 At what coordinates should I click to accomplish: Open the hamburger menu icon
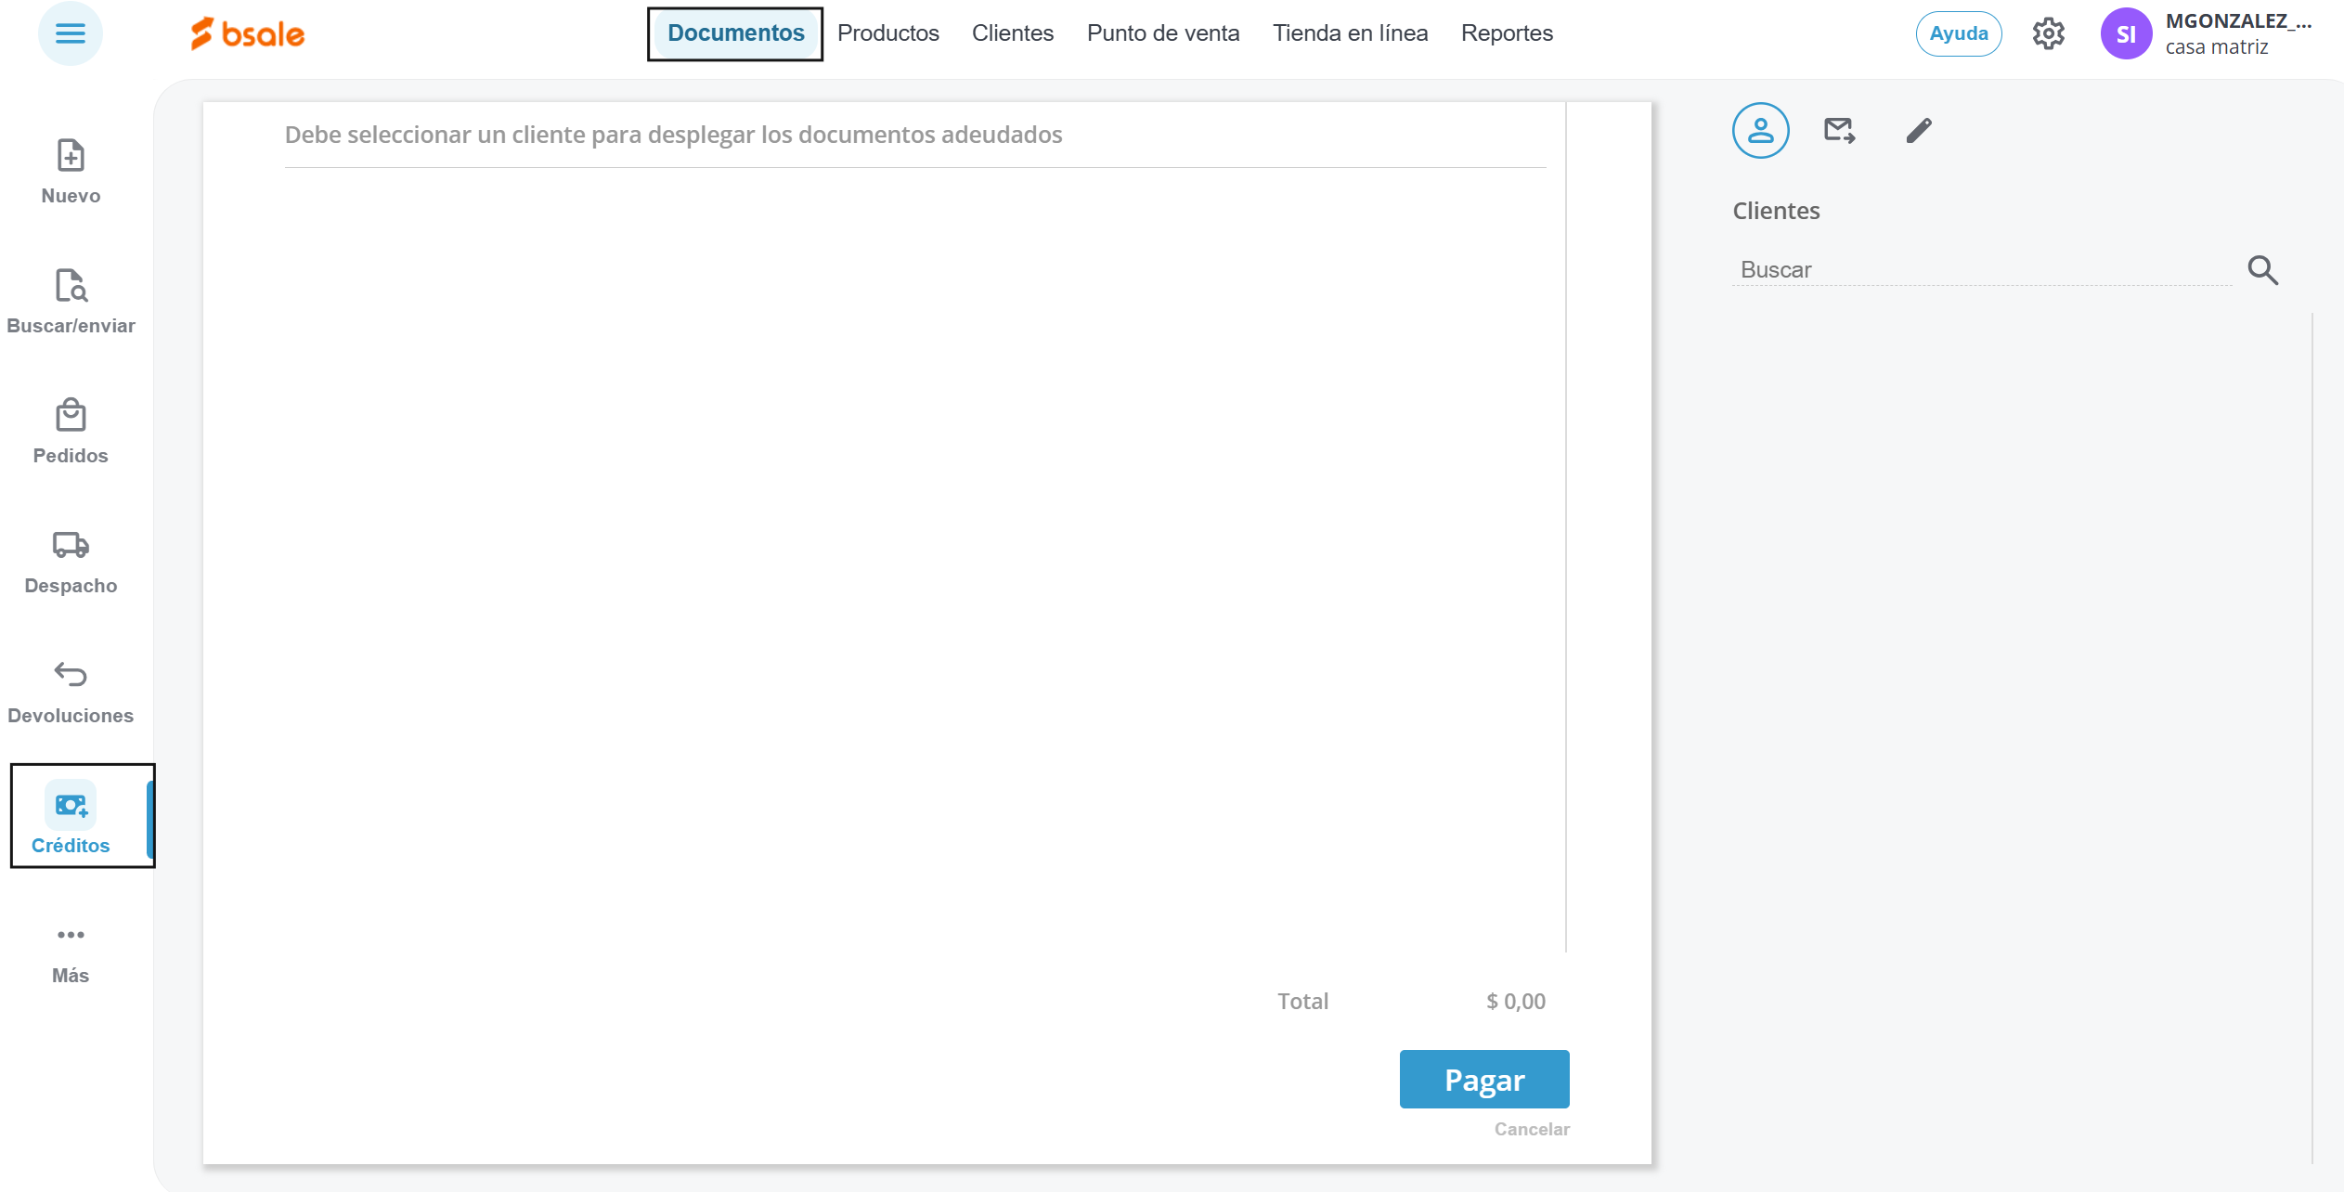(x=71, y=34)
